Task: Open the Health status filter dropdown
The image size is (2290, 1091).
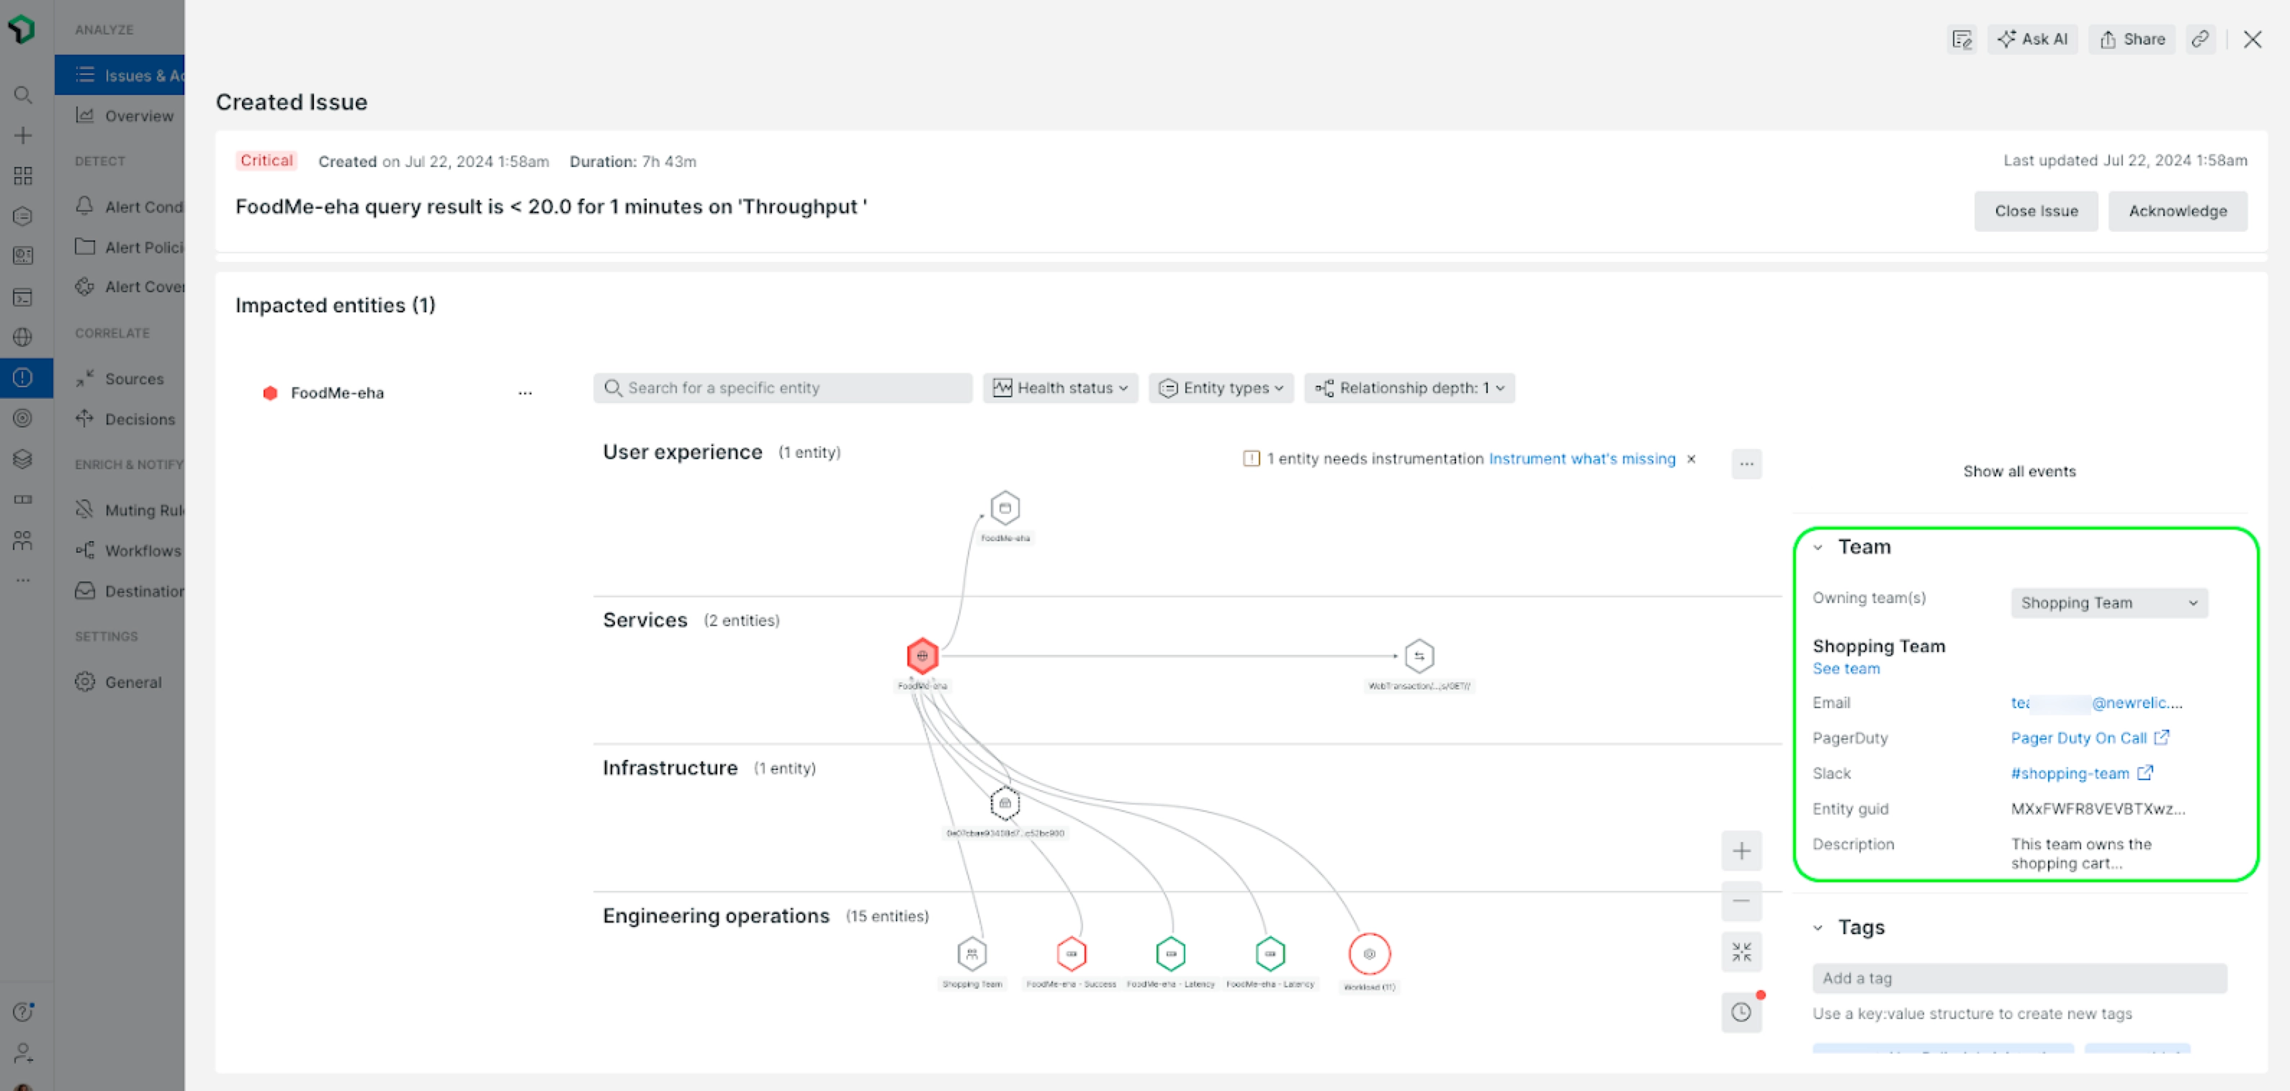Action: 1059,387
